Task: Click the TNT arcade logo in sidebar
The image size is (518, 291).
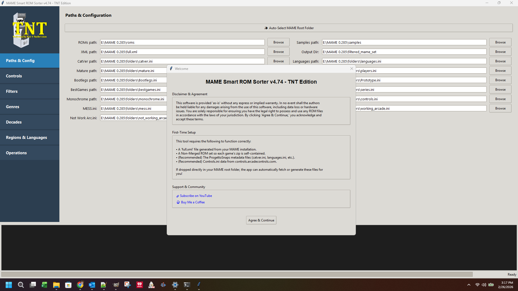Action: pyautogui.click(x=29, y=30)
